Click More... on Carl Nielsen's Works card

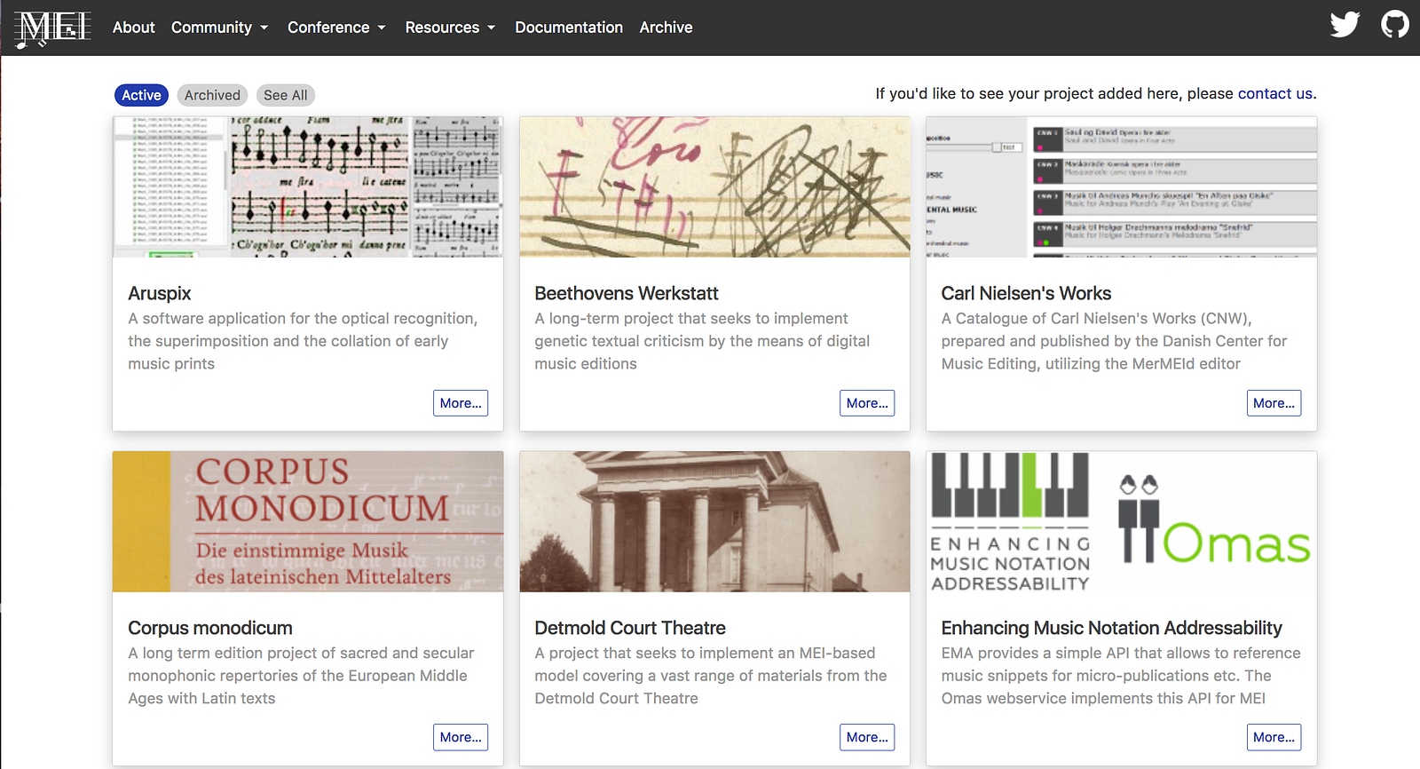click(x=1274, y=403)
